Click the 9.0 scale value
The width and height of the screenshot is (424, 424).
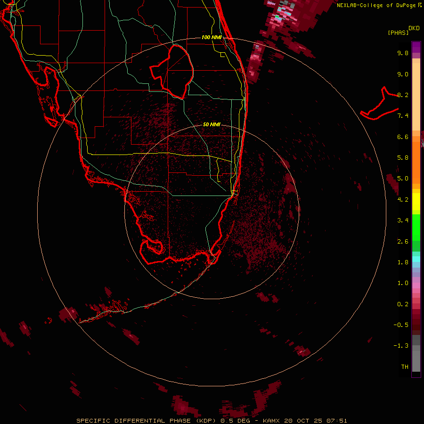tap(403, 74)
